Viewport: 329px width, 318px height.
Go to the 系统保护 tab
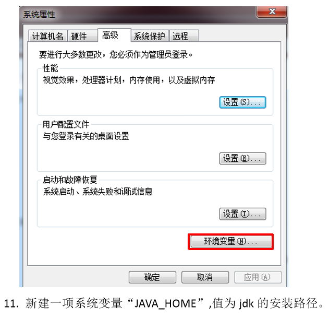click(x=150, y=36)
